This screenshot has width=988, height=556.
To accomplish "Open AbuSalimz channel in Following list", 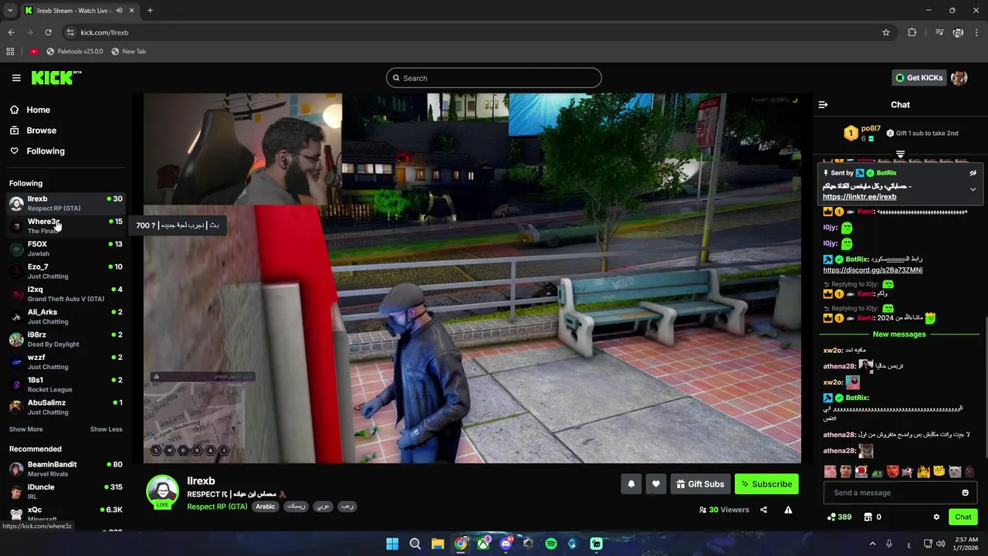I will click(x=66, y=407).
